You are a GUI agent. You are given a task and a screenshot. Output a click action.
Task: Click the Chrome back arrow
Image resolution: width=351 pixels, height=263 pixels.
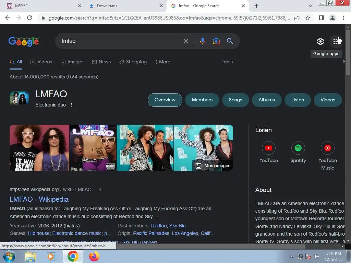click(x=8, y=18)
